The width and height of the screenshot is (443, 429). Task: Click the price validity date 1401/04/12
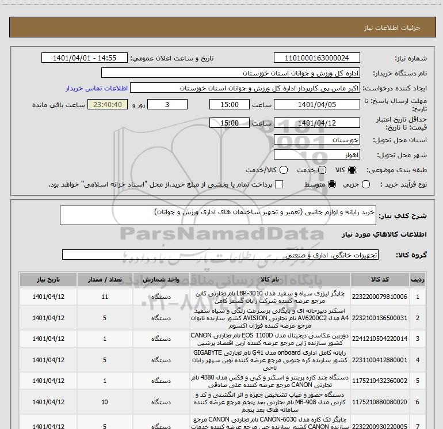coord(316,123)
